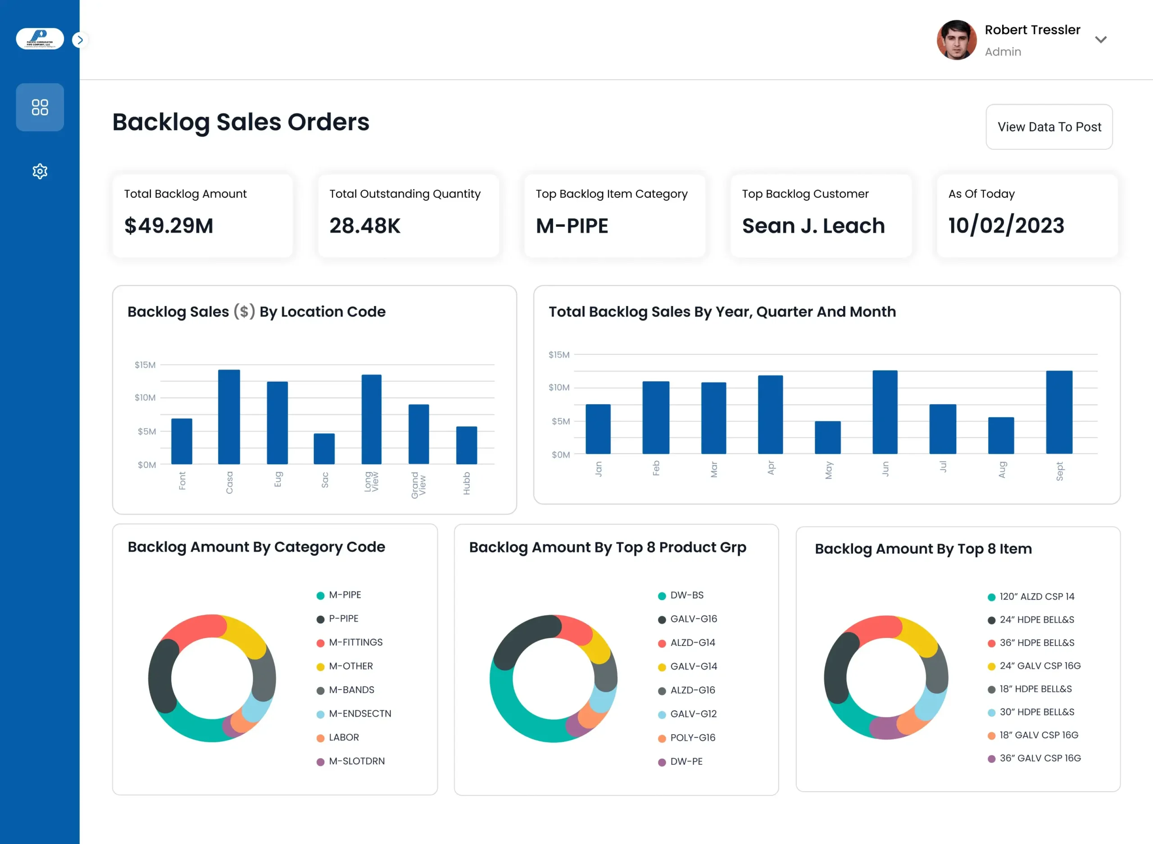The height and width of the screenshot is (844, 1153).
Task: Select the Total Backlog Amount card
Action: [x=202, y=216]
